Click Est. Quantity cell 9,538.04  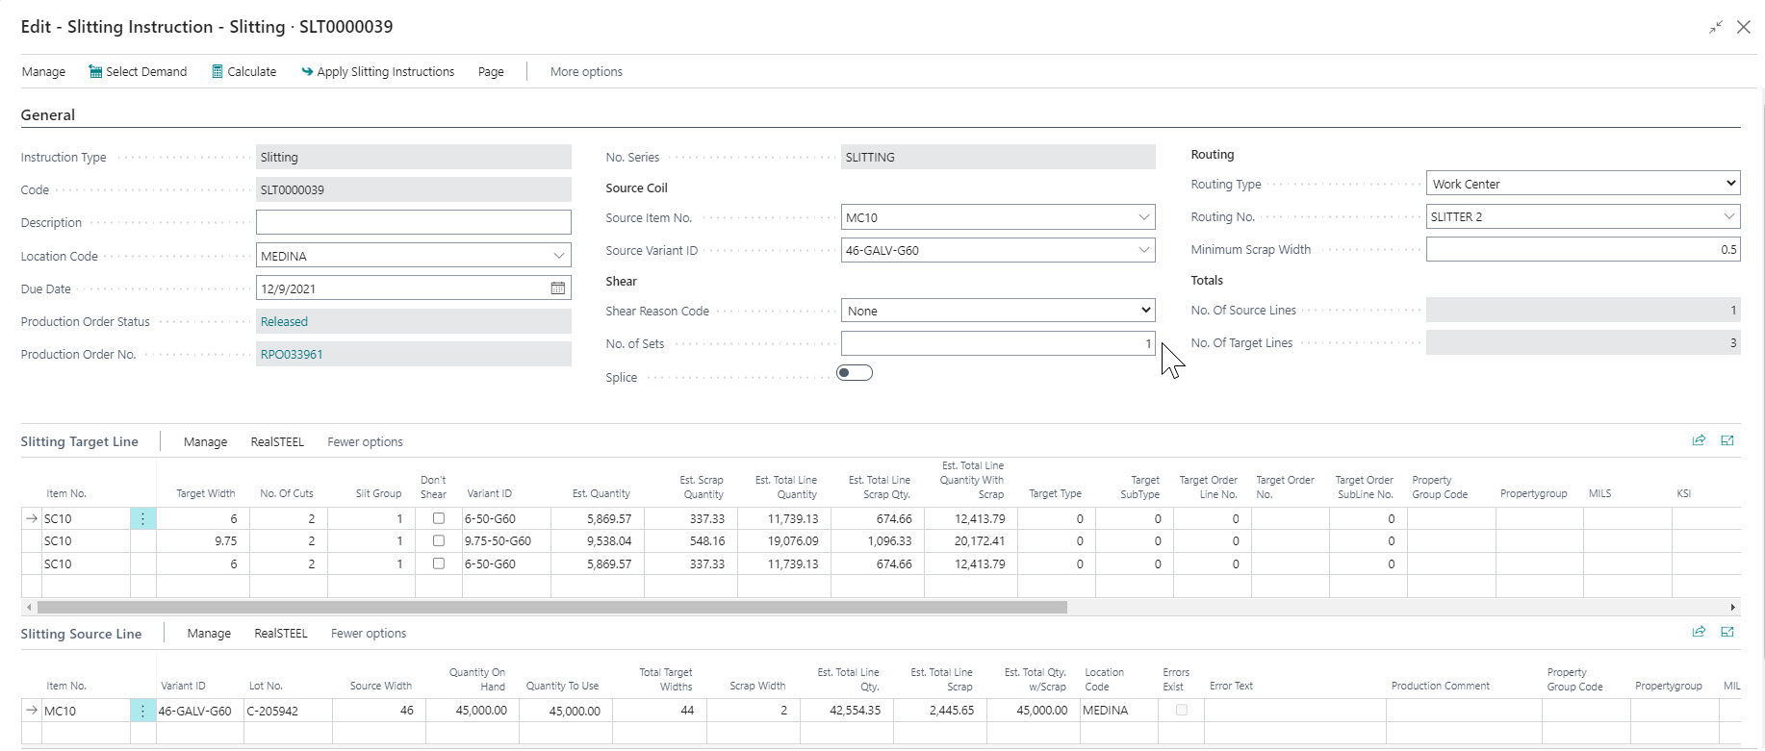click(598, 540)
